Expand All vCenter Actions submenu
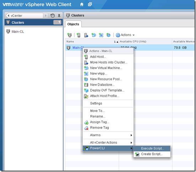The image size is (196, 172). pos(108,143)
